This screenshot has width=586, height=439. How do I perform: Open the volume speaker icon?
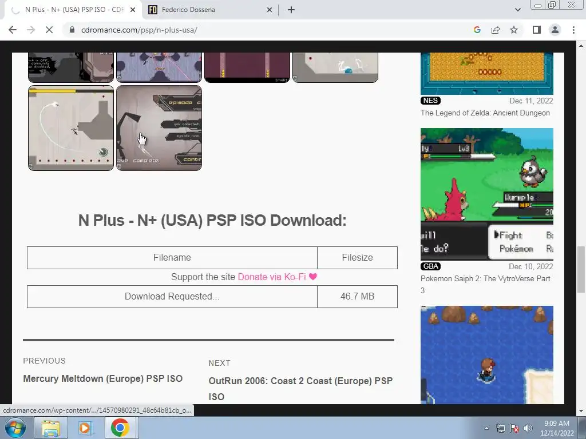(528, 428)
